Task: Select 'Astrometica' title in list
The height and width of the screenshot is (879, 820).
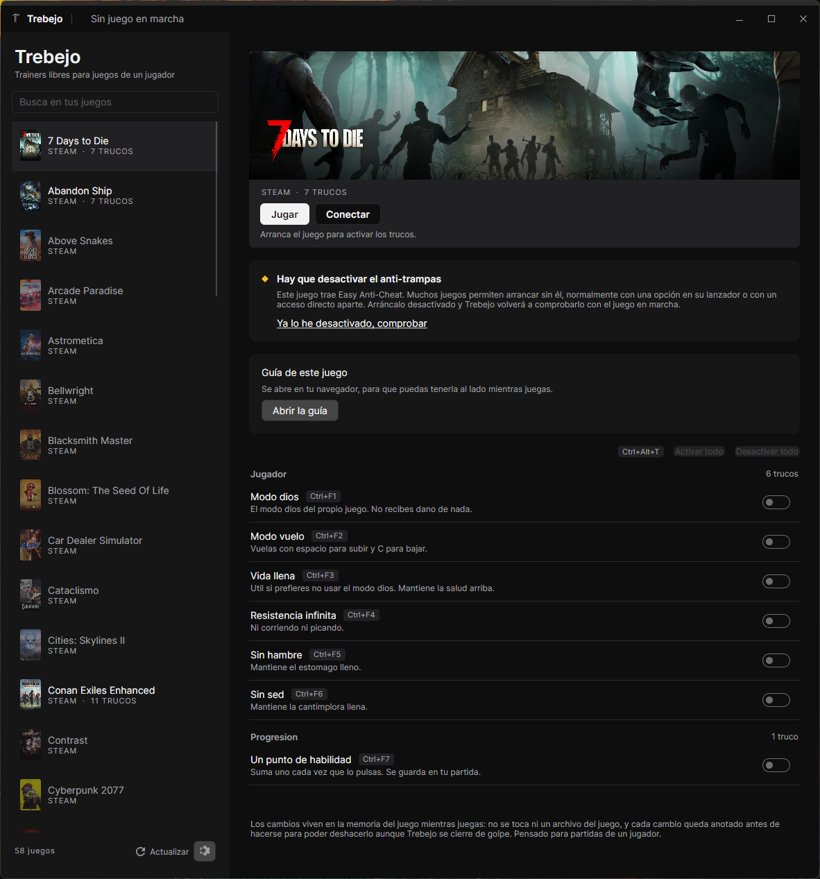Action: (76, 341)
